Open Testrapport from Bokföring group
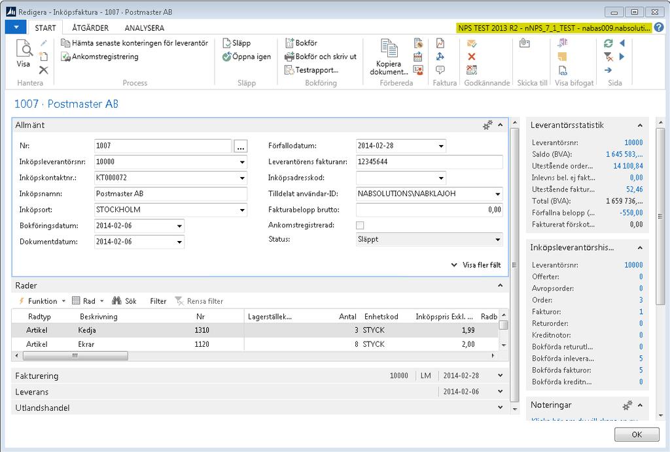 click(x=311, y=70)
